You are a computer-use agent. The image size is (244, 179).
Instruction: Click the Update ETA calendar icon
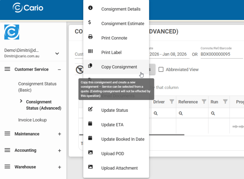tap(90, 124)
